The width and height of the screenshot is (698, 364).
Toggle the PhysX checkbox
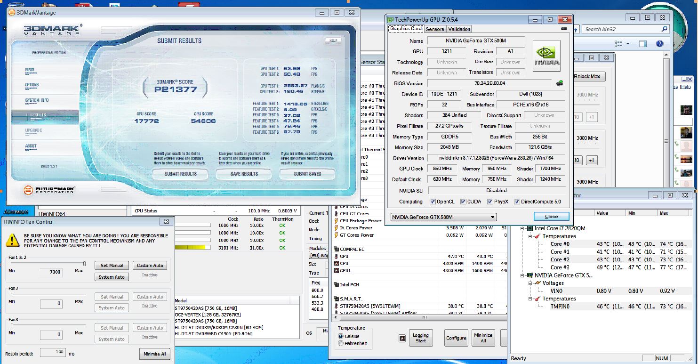coord(490,202)
